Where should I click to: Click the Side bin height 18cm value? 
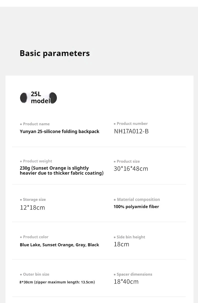point(121,244)
